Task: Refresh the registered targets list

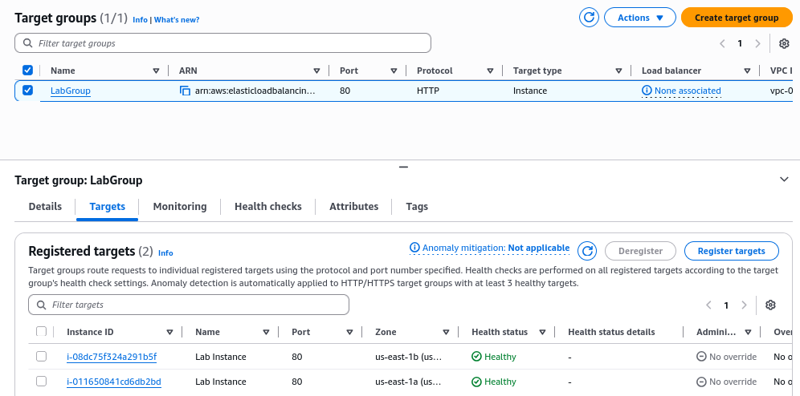Action: [x=587, y=251]
